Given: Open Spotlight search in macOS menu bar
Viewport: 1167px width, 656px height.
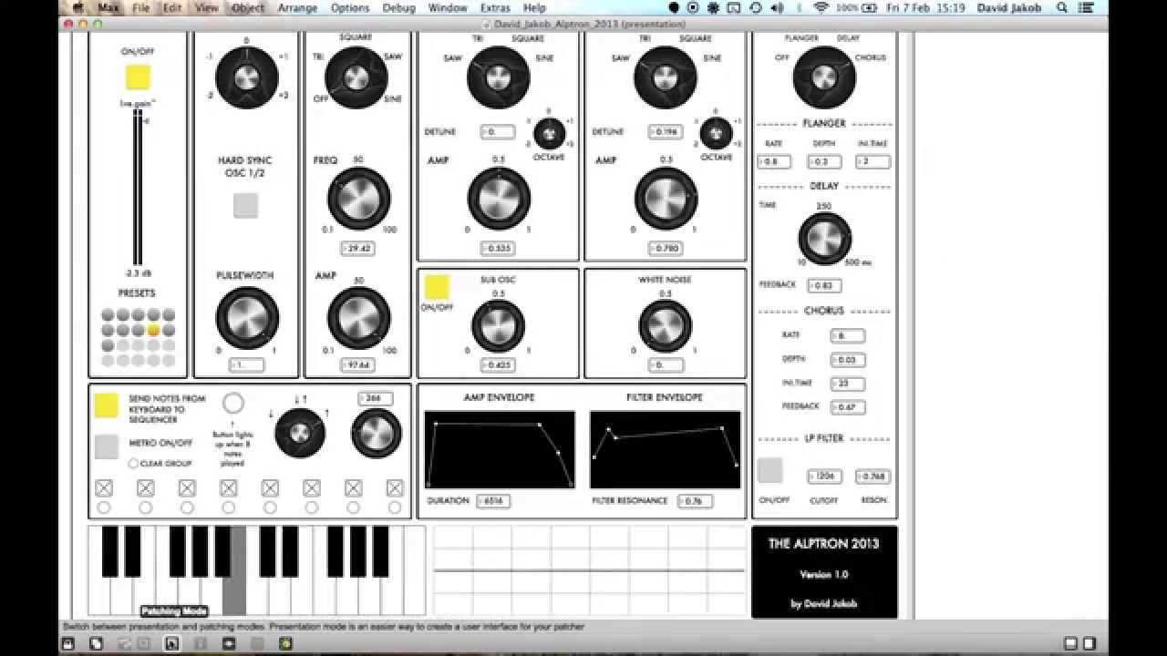Looking at the screenshot, I should [x=1062, y=7].
